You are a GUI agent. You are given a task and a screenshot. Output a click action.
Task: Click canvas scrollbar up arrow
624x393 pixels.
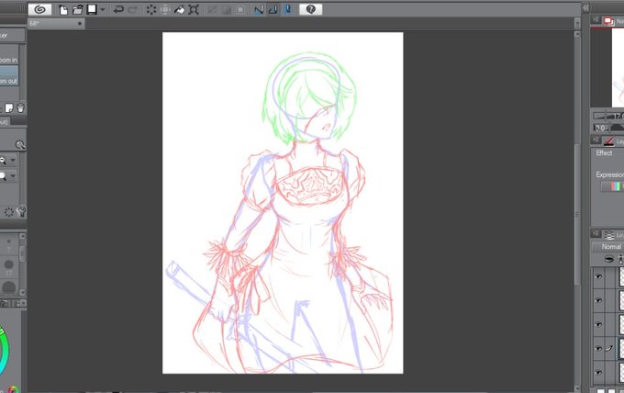577,35
